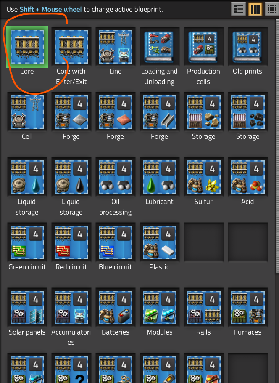Pick the Furnaces blueprint
Image resolution: width=279 pixels, height=383 pixels.
click(x=248, y=308)
